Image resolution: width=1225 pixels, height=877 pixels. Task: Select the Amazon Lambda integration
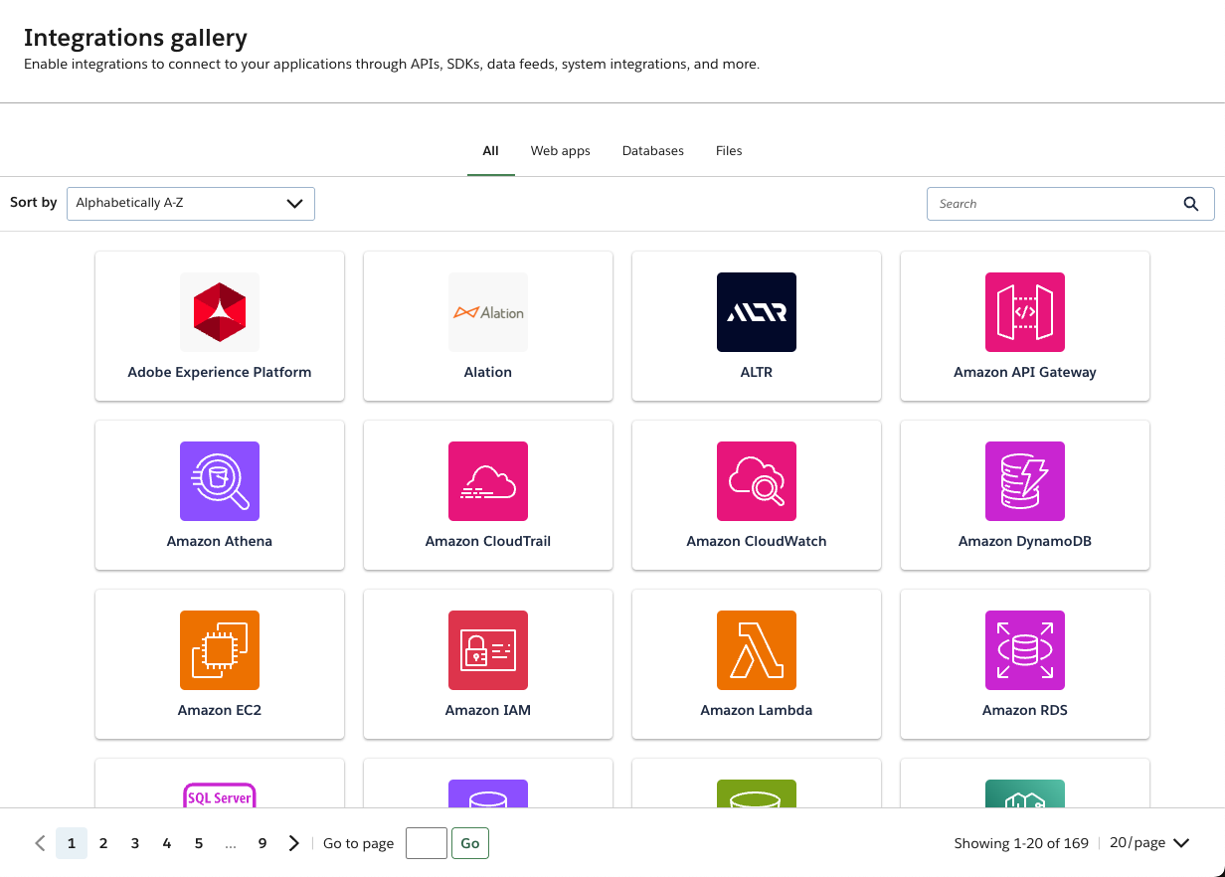coord(756,663)
